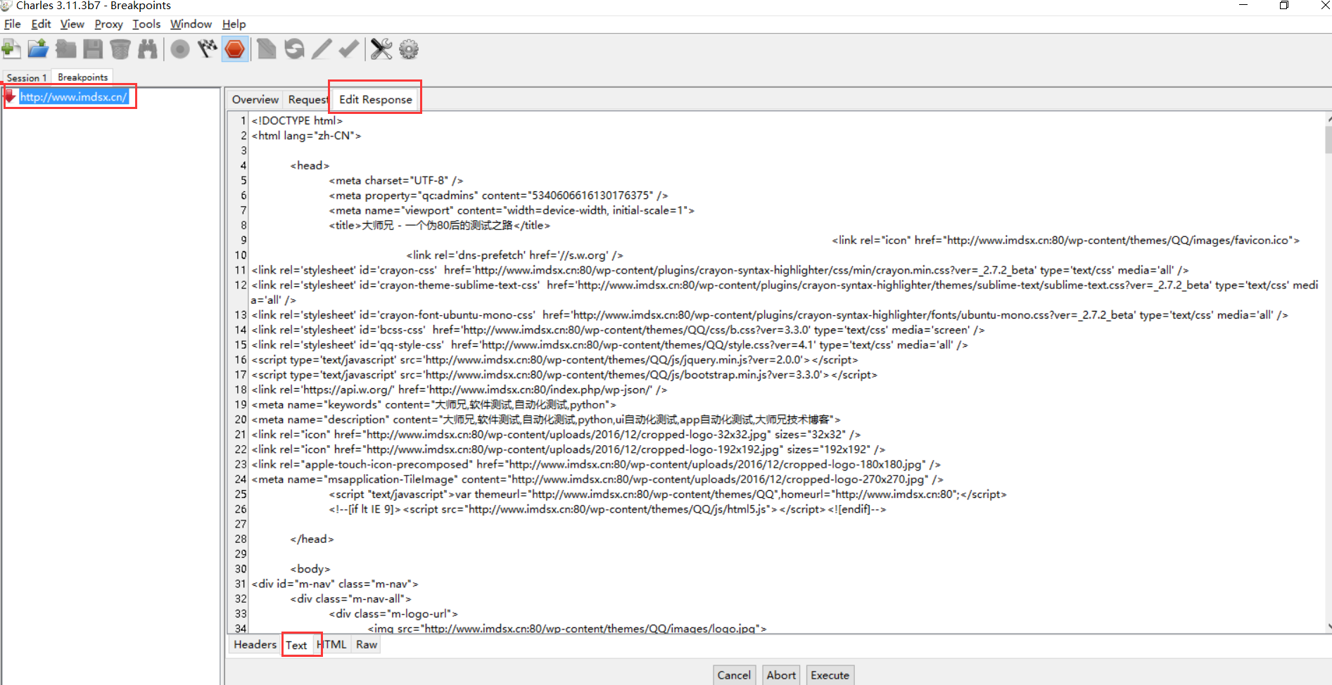
Task: Click the crayon-css stylesheet line
Action: [x=720, y=269]
